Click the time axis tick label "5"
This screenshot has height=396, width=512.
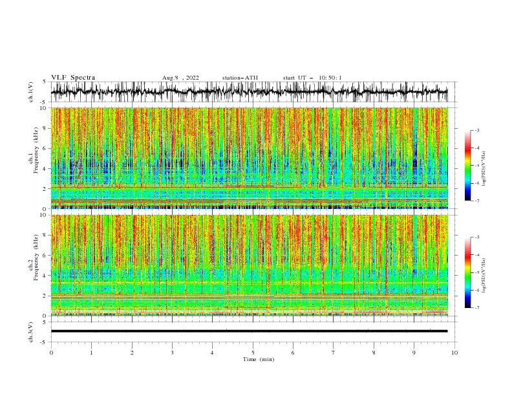point(253,353)
